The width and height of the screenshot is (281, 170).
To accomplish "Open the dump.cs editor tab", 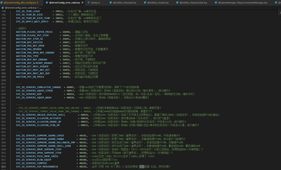I will tap(96, 3).
